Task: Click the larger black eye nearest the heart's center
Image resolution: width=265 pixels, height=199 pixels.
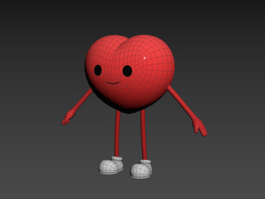Action: click(127, 71)
